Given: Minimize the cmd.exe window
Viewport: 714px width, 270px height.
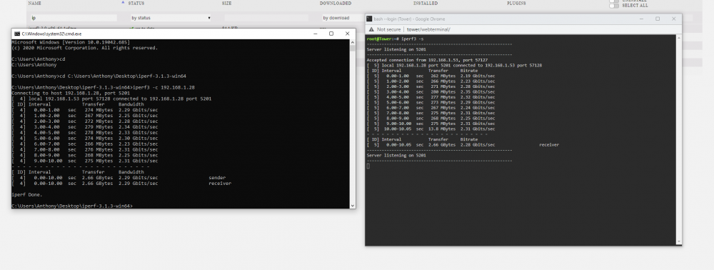Looking at the screenshot, I should [315, 34].
